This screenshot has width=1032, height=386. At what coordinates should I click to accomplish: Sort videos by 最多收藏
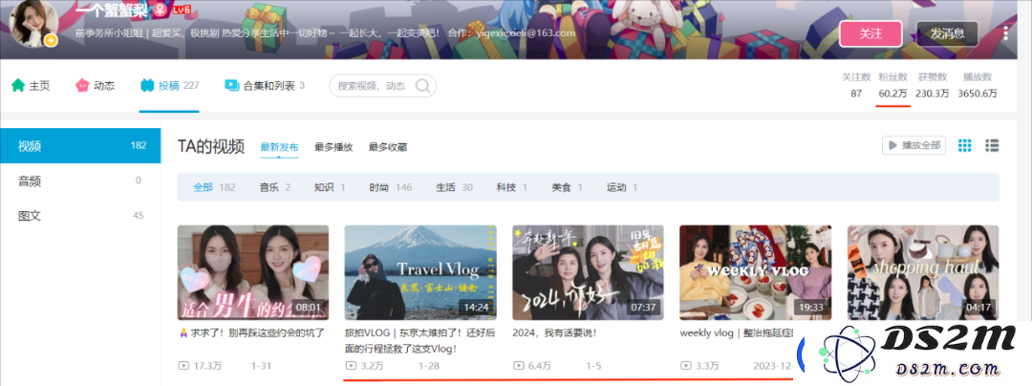pyautogui.click(x=388, y=146)
